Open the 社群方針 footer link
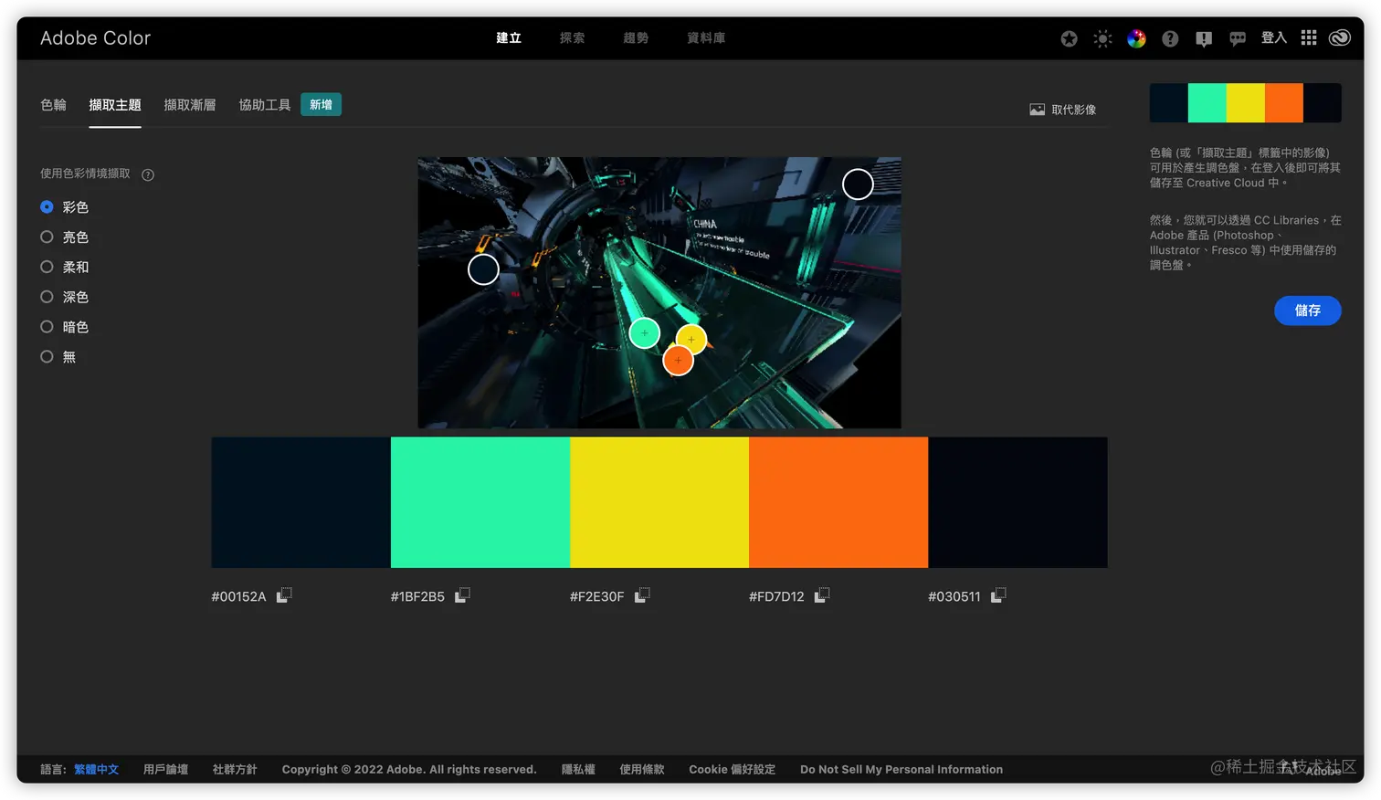This screenshot has width=1381, height=800. pyautogui.click(x=235, y=770)
